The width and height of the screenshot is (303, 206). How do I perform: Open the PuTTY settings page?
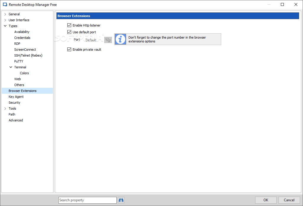19,61
